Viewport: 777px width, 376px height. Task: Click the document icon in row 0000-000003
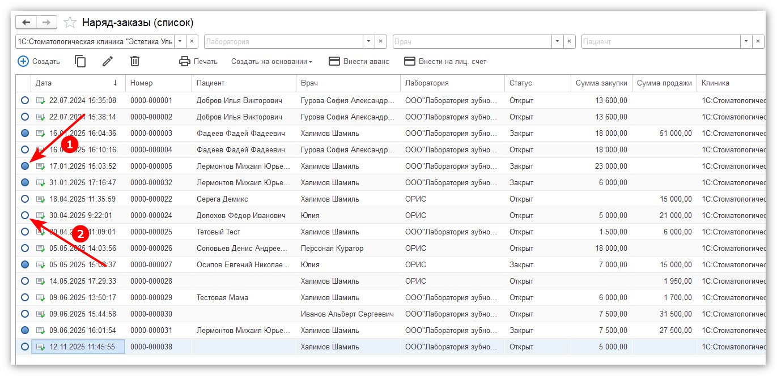click(41, 134)
